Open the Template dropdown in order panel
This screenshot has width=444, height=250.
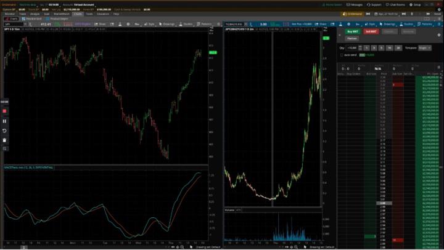[425, 47]
